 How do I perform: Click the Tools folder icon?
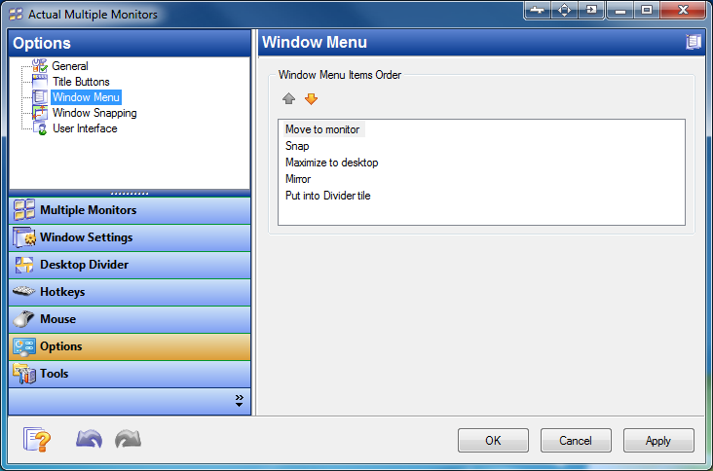(24, 374)
